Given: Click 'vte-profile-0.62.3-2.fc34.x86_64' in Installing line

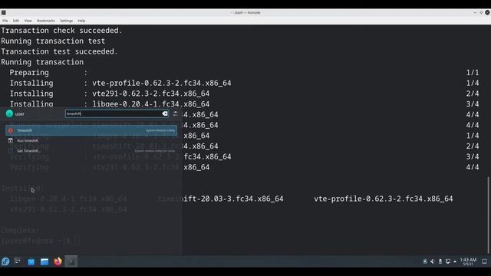Looking at the screenshot, I should pos(162,83).
